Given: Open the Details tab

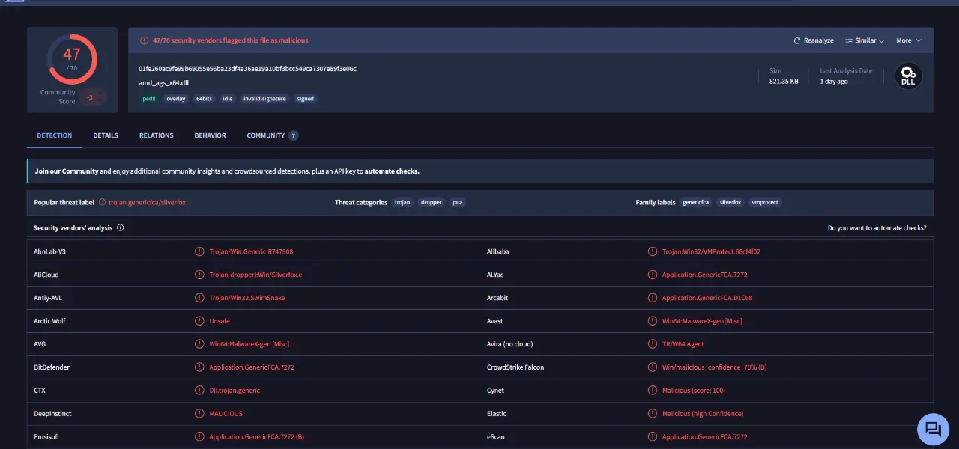Looking at the screenshot, I should (x=106, y=135).
